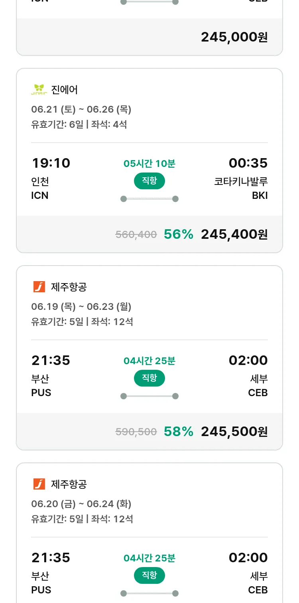The image size is (299, 603).
Task: Tap the 56% discount label
Action: [178, 234]
